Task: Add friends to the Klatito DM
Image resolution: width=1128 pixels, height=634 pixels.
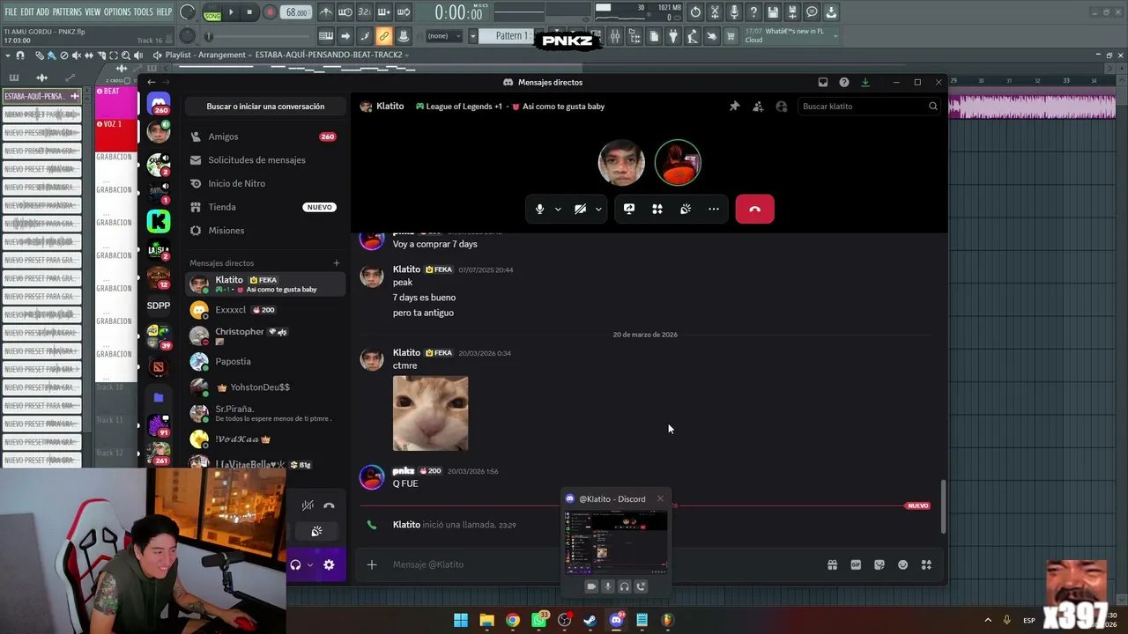Action: (758, 107)
